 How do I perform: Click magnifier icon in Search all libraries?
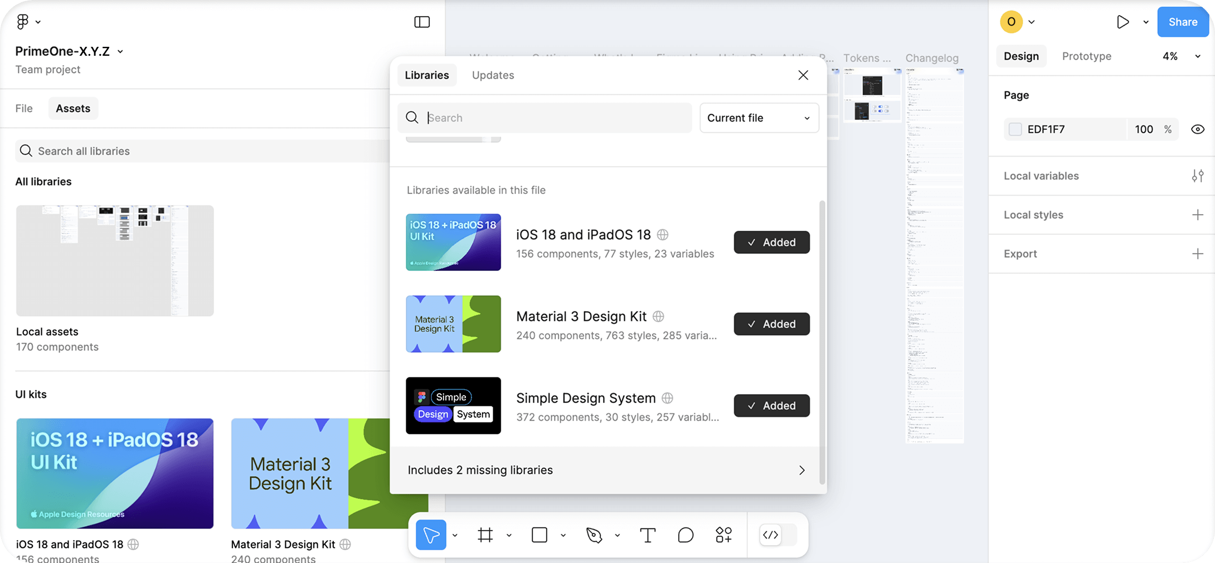[x=26, y=151]
